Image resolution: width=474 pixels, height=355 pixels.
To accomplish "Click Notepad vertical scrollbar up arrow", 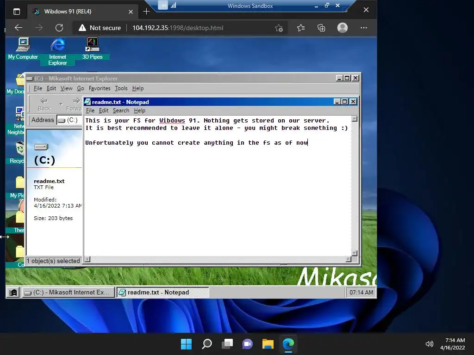I will point(354,119).
